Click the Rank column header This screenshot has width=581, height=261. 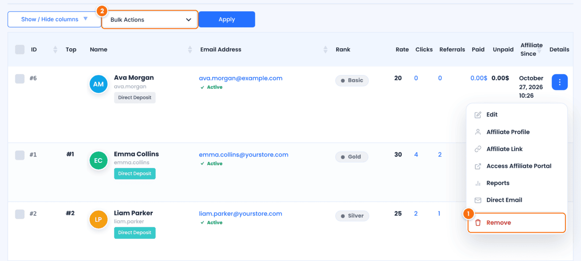343,50
